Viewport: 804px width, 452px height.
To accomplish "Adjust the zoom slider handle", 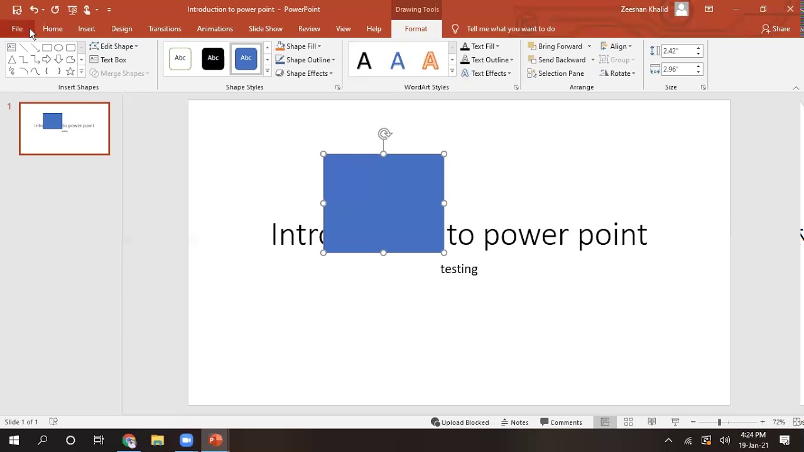I will [x=719, y=422].
